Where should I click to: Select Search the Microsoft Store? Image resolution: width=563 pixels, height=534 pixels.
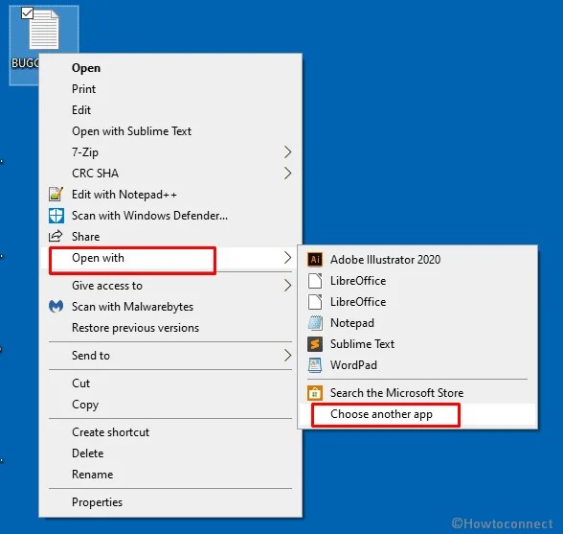417,393
